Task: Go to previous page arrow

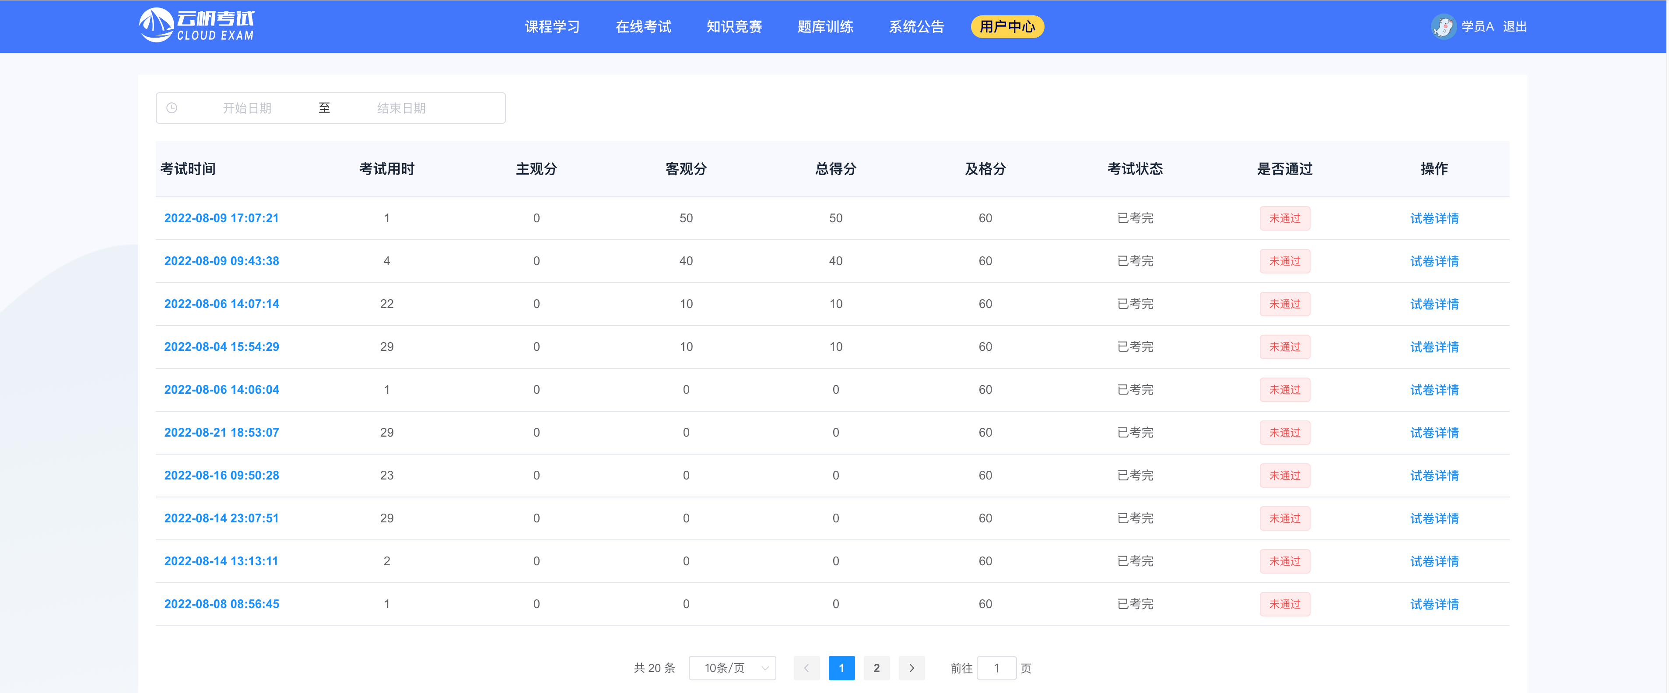Action: click(806, 668)
